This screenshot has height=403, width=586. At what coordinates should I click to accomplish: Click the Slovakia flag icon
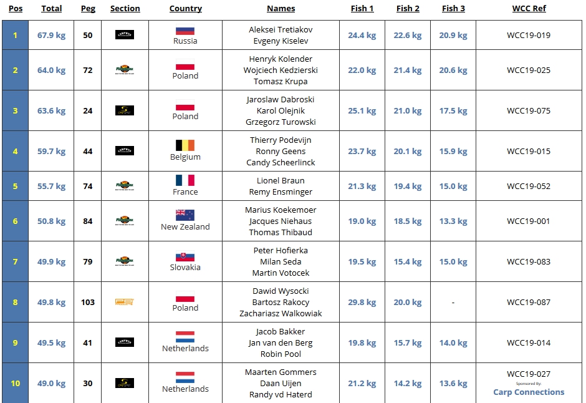pos(185,256)
